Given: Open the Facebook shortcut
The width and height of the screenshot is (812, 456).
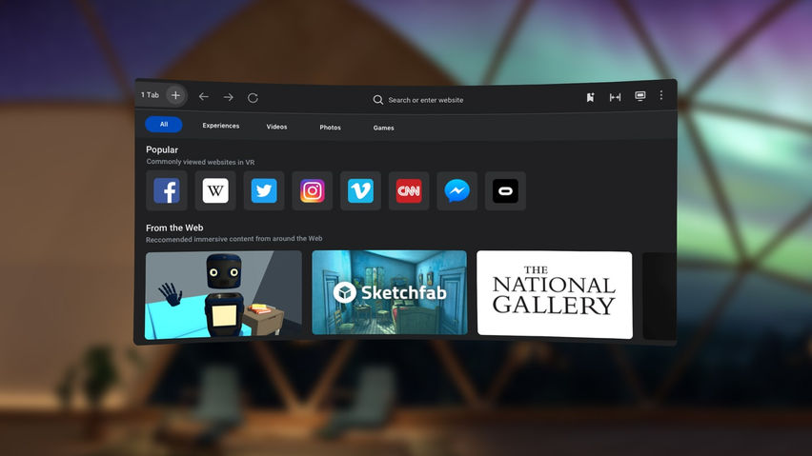Looking at the screenshot, I should point(167,190).
